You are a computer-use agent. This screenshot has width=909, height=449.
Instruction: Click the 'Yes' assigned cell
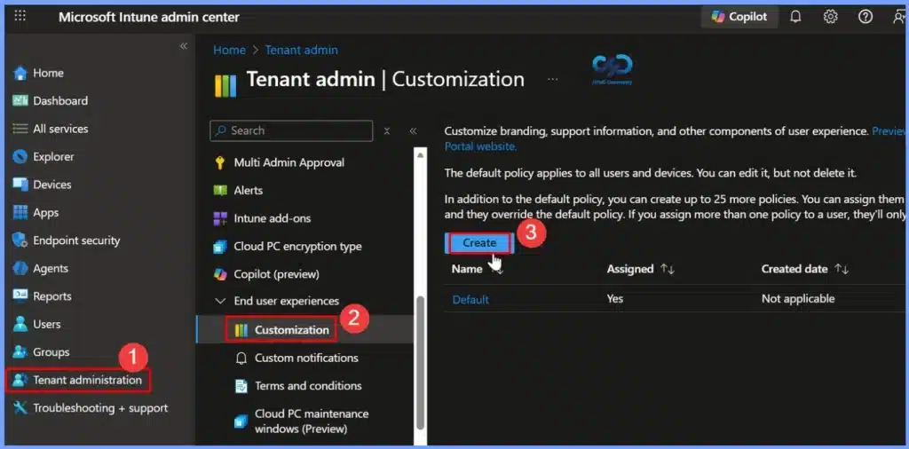coord(615,299)
